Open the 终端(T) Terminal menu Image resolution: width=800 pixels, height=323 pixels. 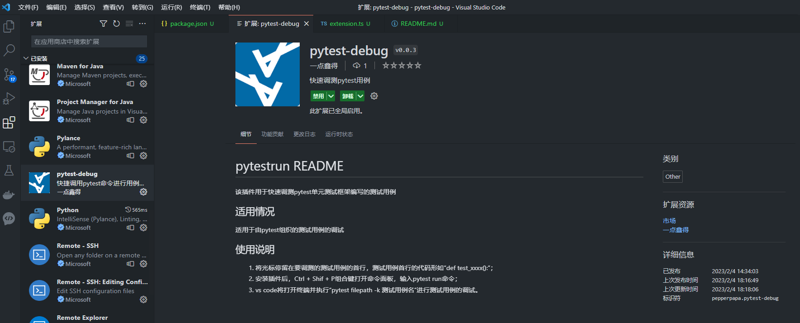click(x=200, y=7)
